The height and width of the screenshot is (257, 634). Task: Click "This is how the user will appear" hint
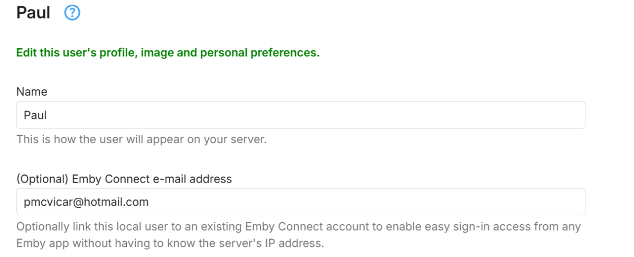coord(141,141)
